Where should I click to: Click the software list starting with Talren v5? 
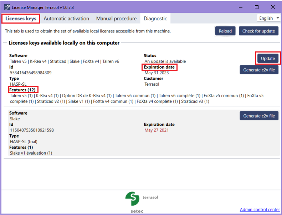(x=65, y=61)
